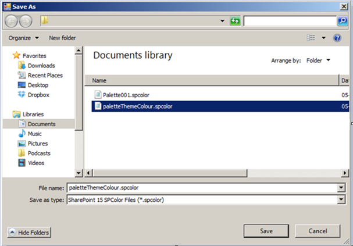Click the folder icon in address bar
This screenshot has height=246, width=353.
[x=45, y=20]
